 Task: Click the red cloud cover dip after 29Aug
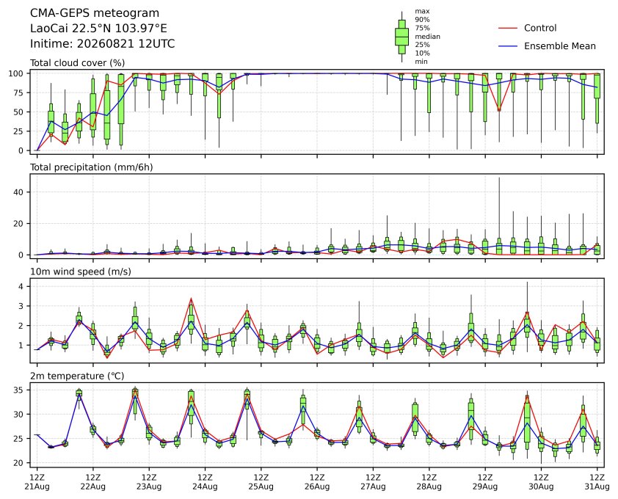[x=499, y=110]
